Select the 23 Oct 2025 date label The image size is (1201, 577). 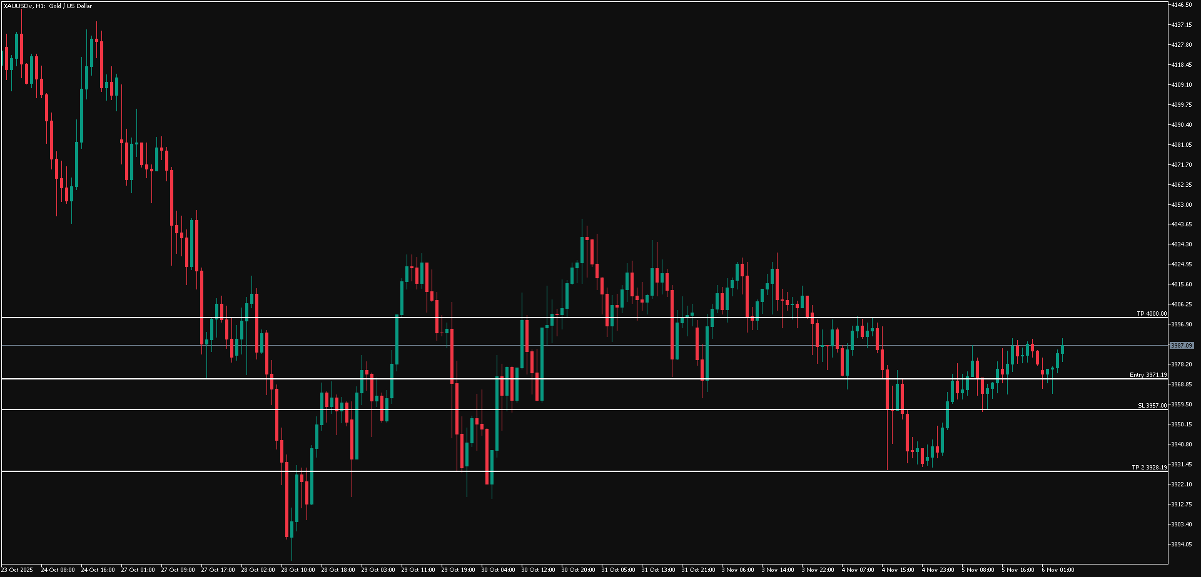coord(18,570)
